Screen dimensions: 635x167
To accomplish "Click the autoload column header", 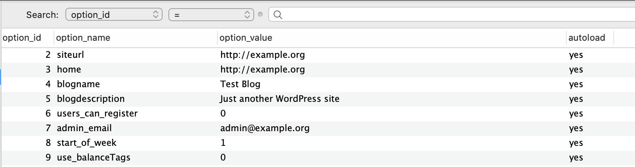I will click(586, 38).
